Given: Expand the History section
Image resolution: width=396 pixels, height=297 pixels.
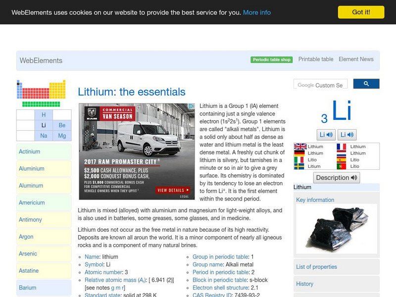Looking at the screenshot, I should (305, 284).
